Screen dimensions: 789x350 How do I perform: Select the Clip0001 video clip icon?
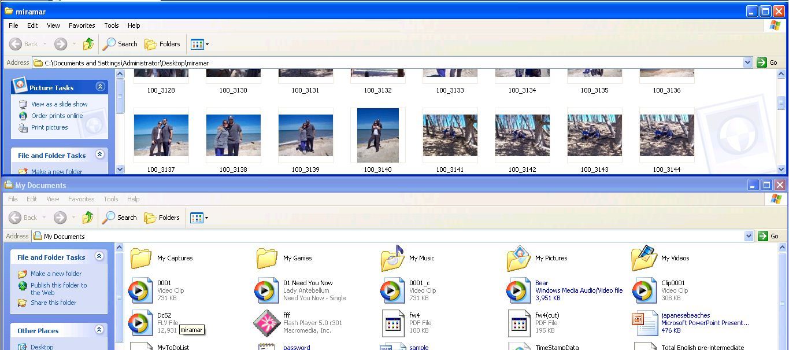[x=644, y=290]
